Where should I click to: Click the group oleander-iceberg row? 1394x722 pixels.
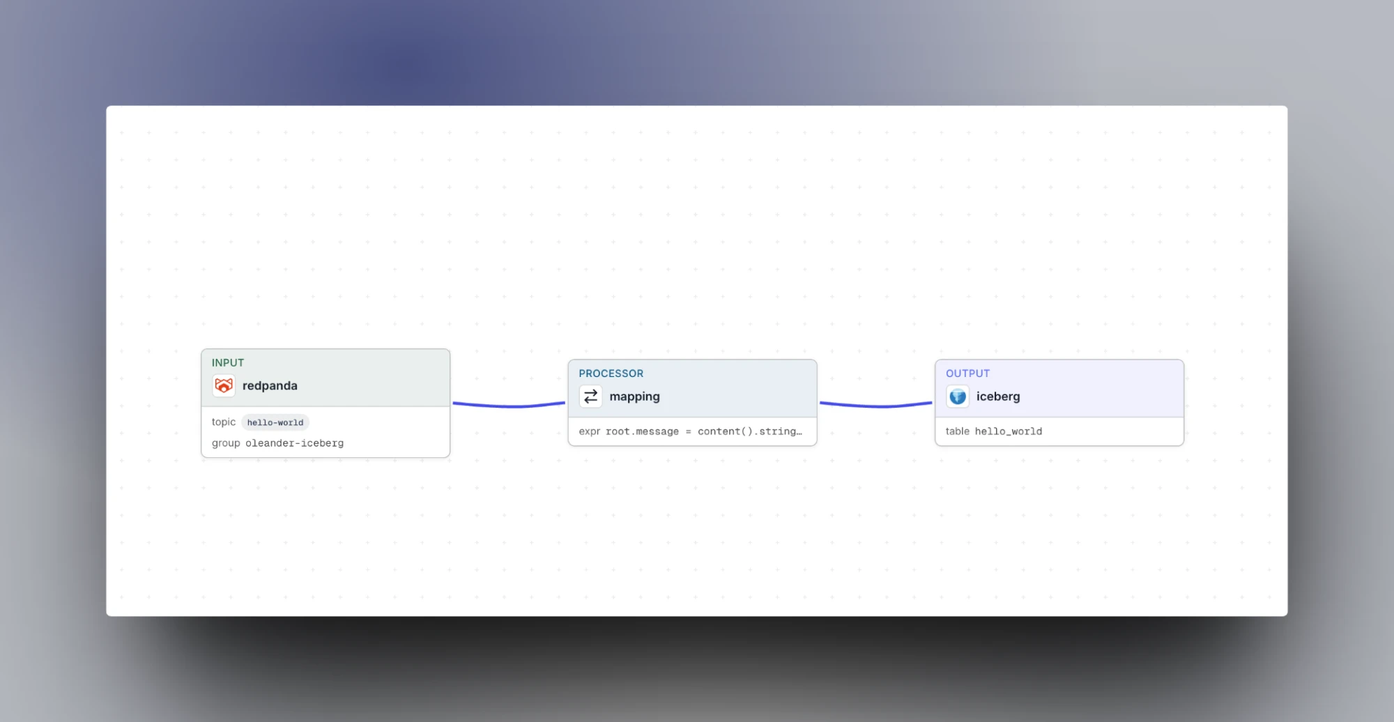[x=277, y=443]
